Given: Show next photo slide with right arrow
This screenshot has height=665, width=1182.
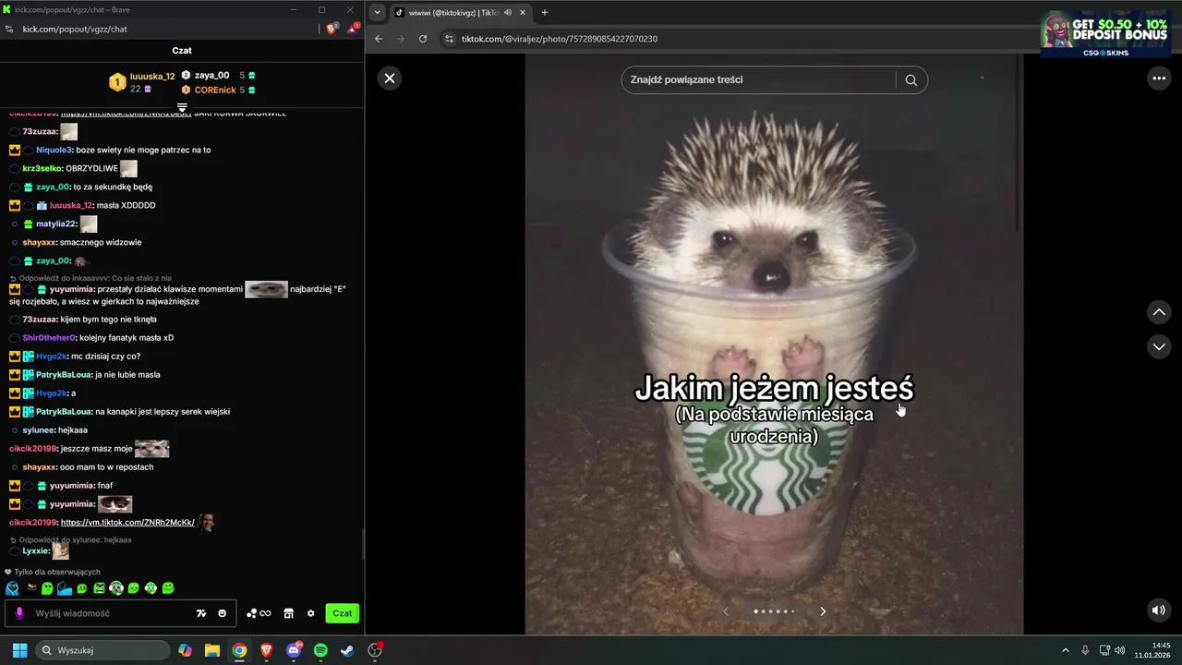Looking at the screenshot, I should click(x=823, y=611).
